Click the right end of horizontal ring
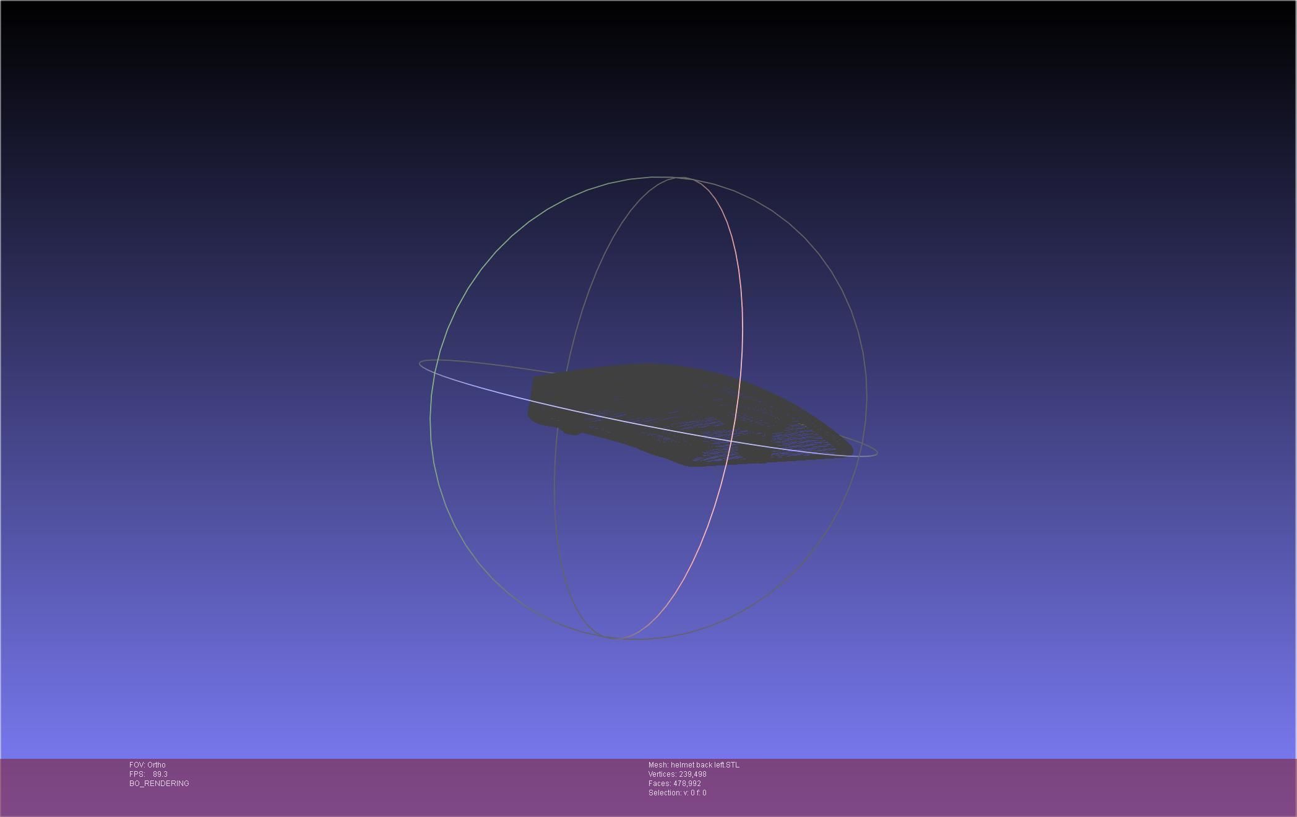The image size is (1297, 817). 876,453
